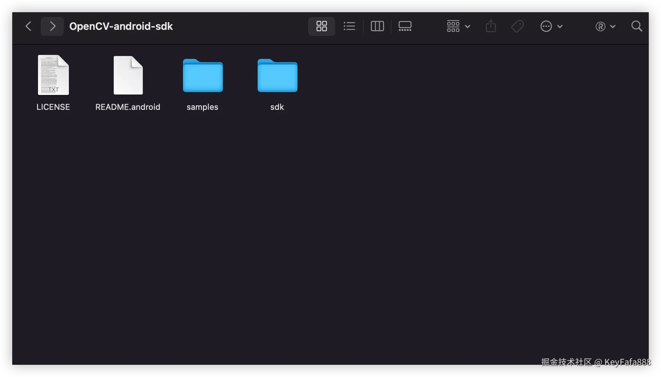661x377 pixels.
Task: Expand the group-by dropdown chevron
Action: coord(468,26)
